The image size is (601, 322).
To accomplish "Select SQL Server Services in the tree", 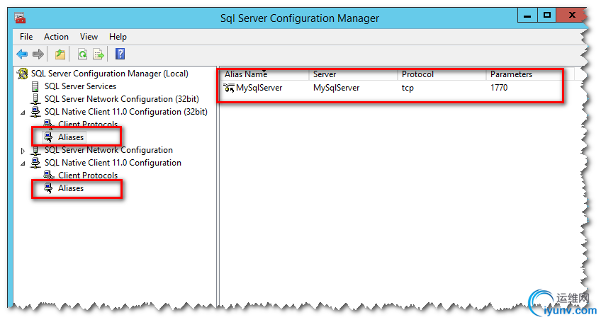I will point(80,86).
